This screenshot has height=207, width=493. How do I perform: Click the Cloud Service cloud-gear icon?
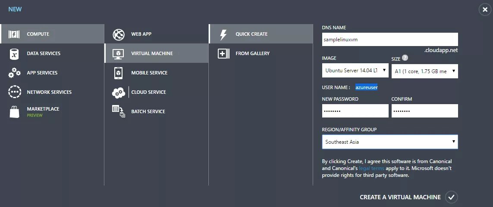[119, 93]
